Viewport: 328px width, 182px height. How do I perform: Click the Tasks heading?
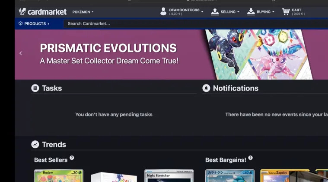click(52, 88)
